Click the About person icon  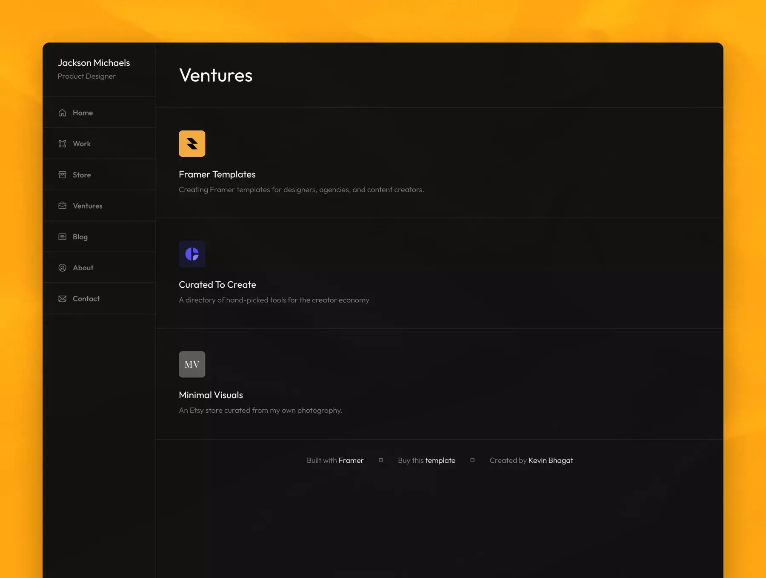tap(62, 268)
